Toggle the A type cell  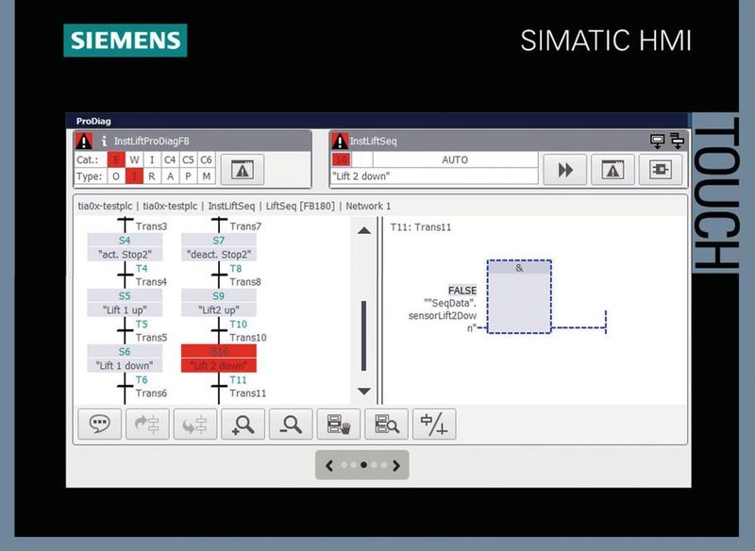coord(170,176)
